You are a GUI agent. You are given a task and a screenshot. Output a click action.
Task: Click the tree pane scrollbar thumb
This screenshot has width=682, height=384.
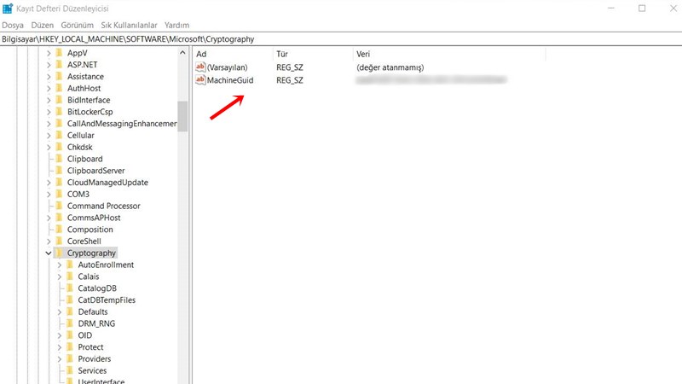click(x=182, y=116)
